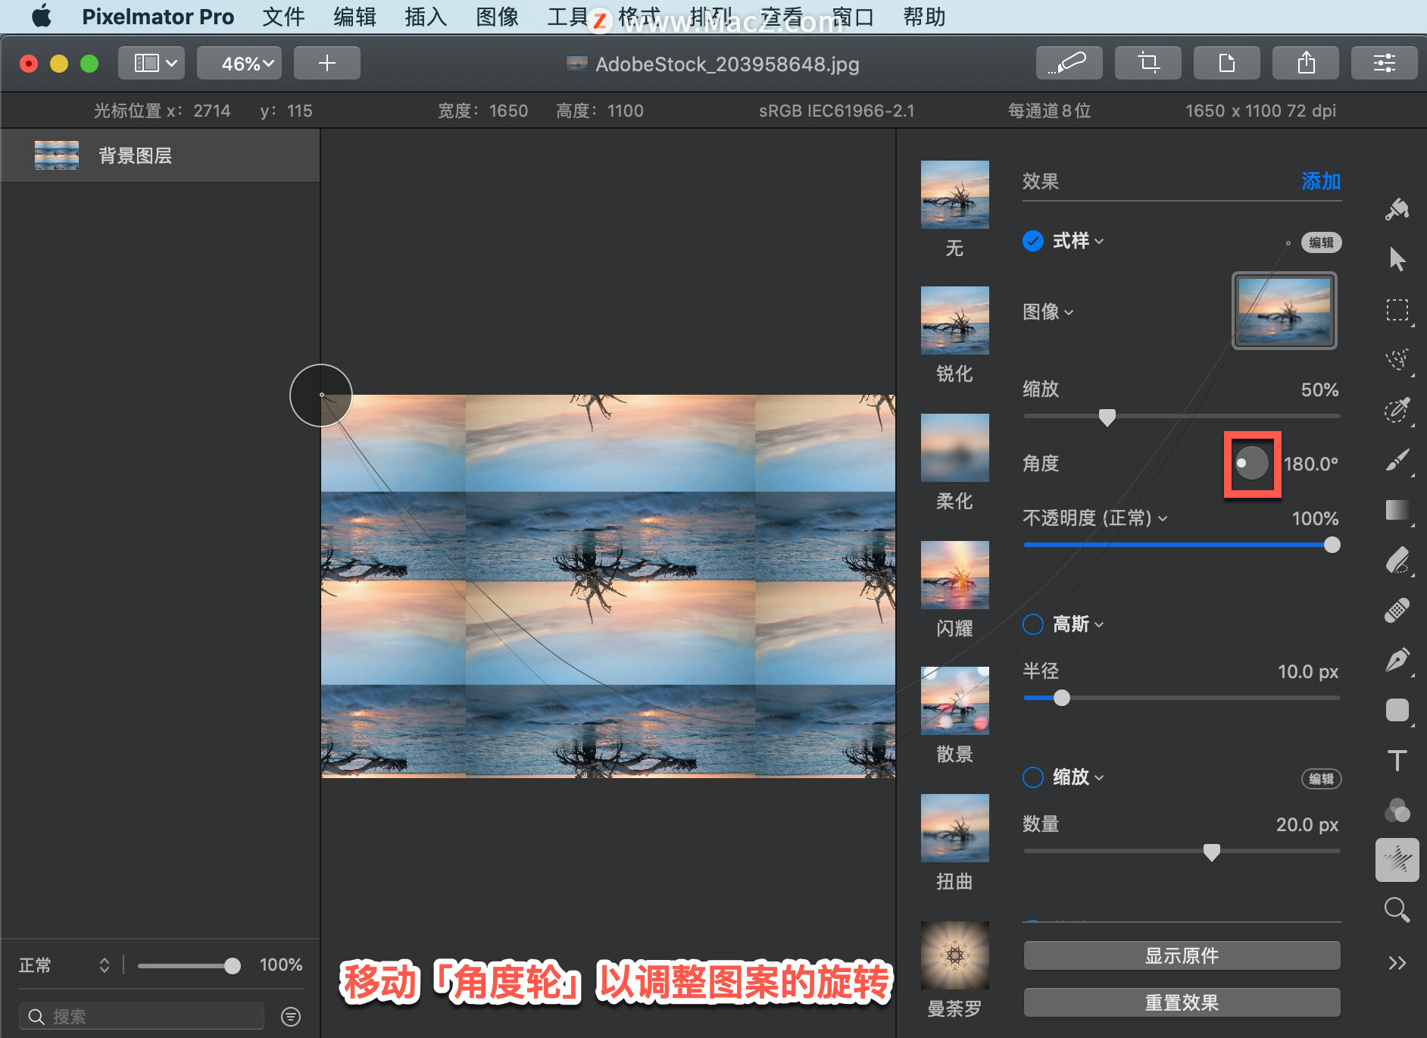Click the layer filter icon beside search
1427x1038 pixels.
click(291, 1017)
